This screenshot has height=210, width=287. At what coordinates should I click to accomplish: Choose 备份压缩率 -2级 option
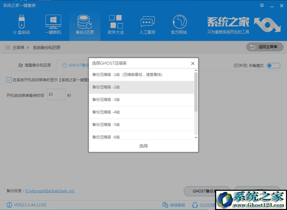tap(142, 87)
